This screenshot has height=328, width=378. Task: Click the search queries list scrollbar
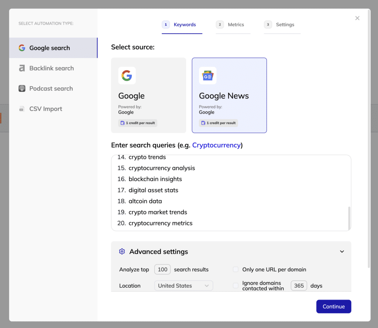point(349,218)
